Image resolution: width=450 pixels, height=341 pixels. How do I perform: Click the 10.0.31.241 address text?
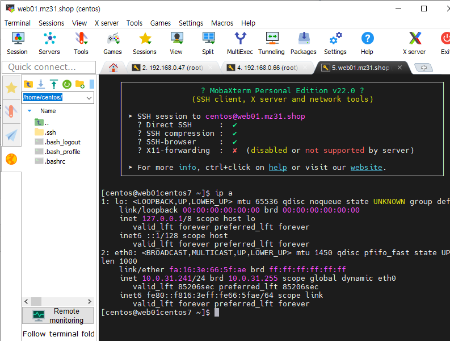pos(167,278)
